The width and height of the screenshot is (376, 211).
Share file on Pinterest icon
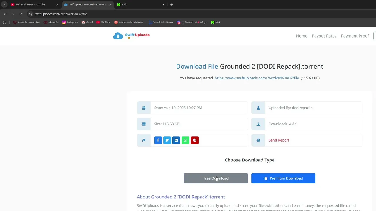(194, 140)
